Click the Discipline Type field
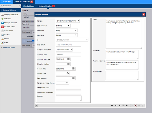This screenshot has height=113, width=152. click(x=68, y=54)
